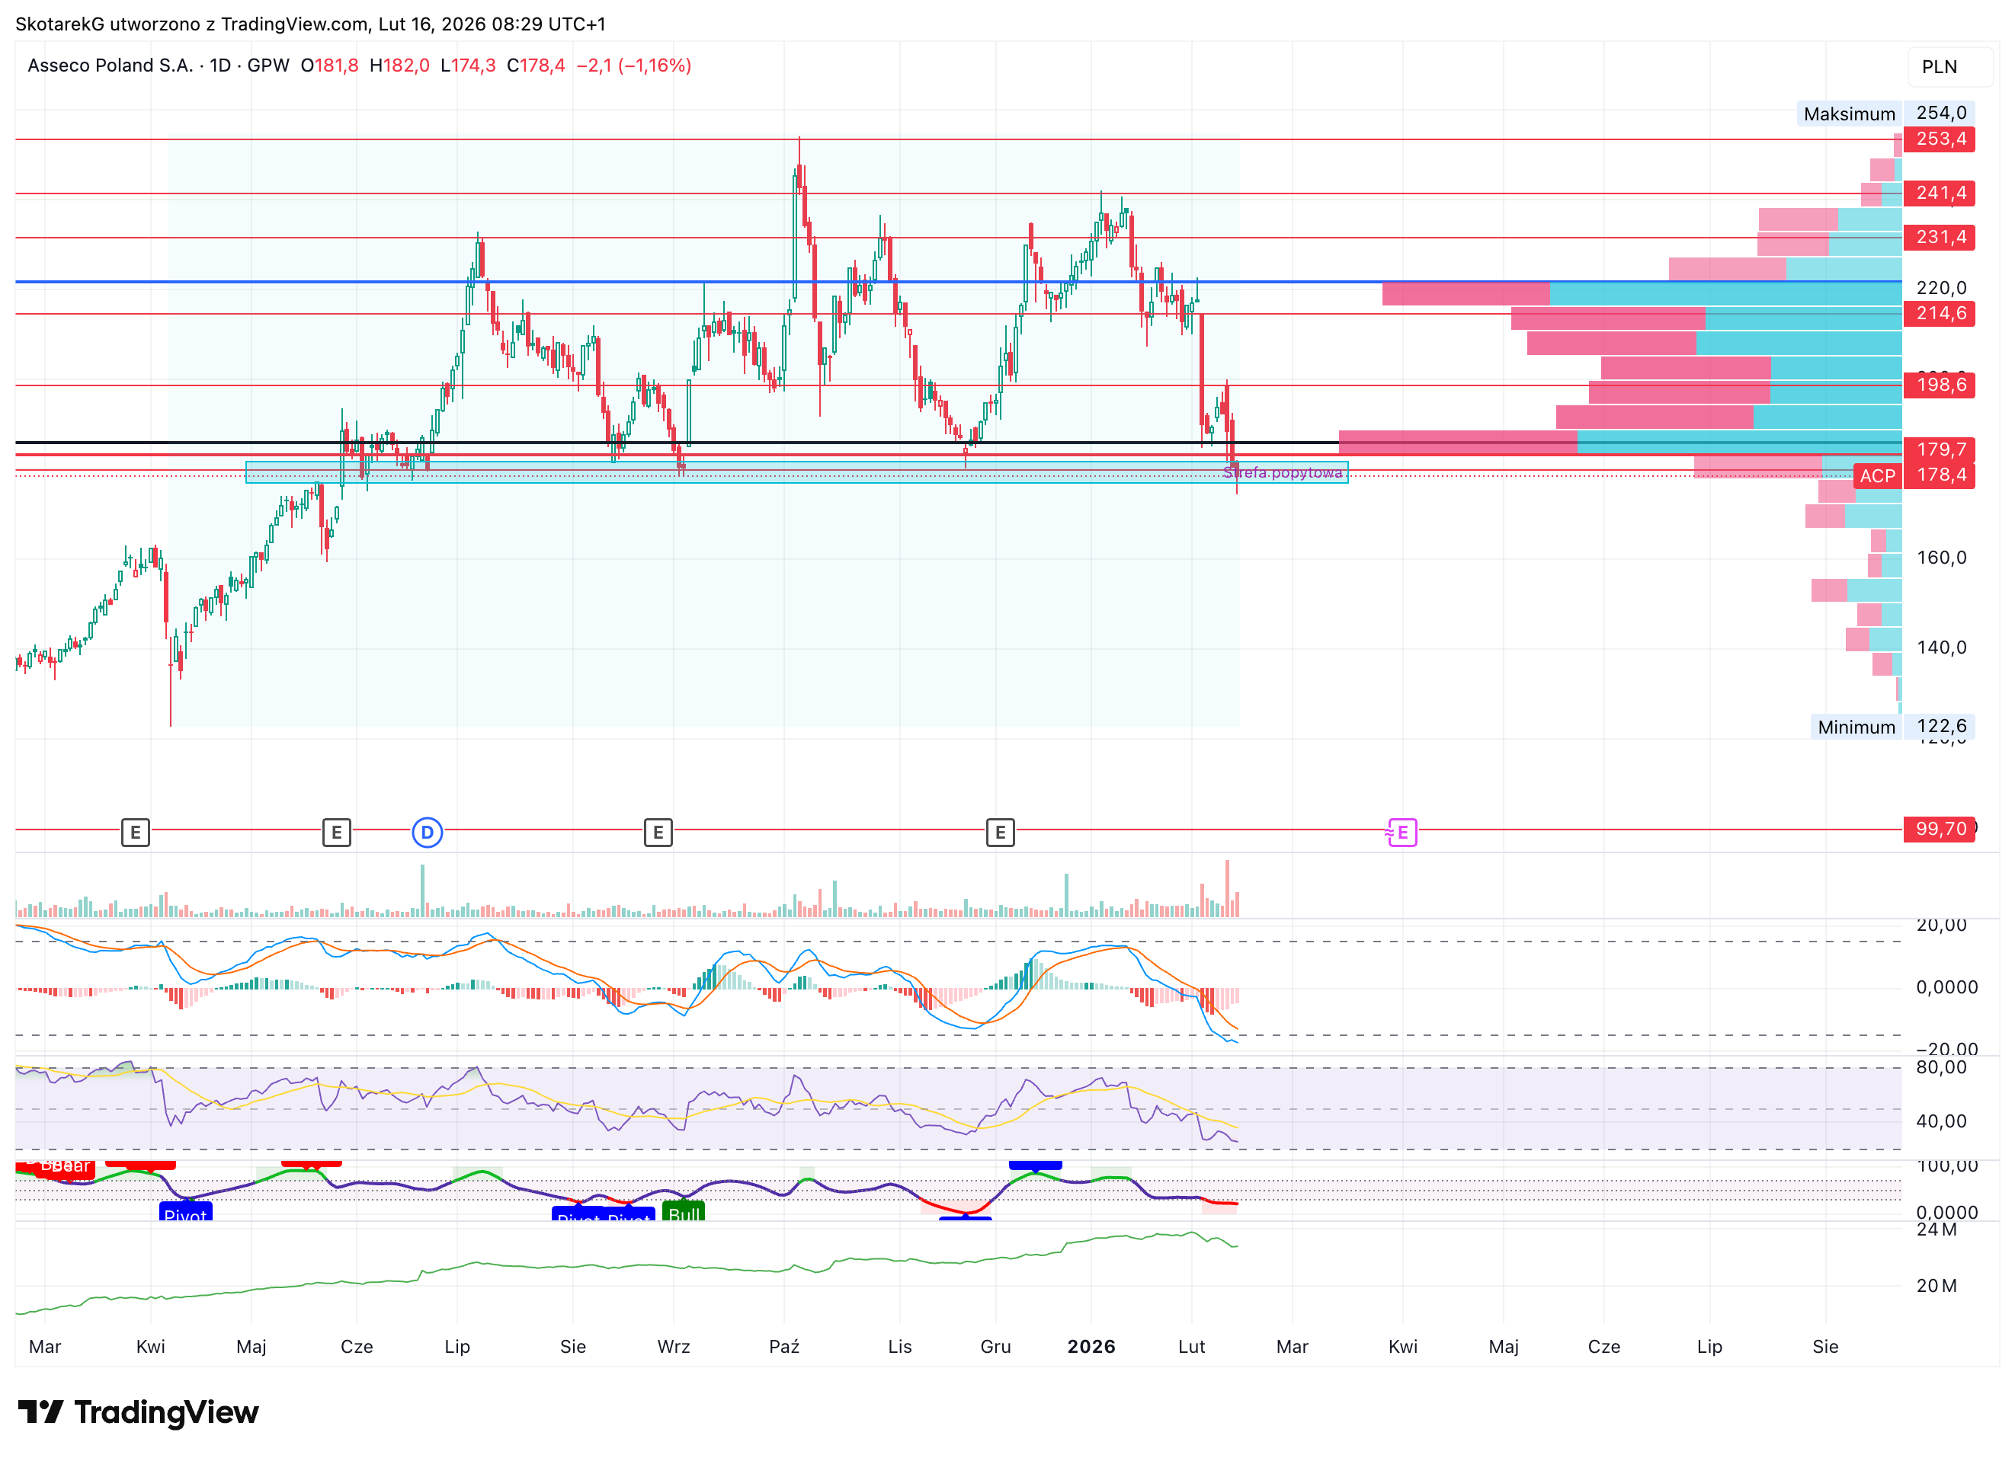Click the pink upcoming earnings E marker
This screenshot has height=1458, width=2015.
[1402, 832]
